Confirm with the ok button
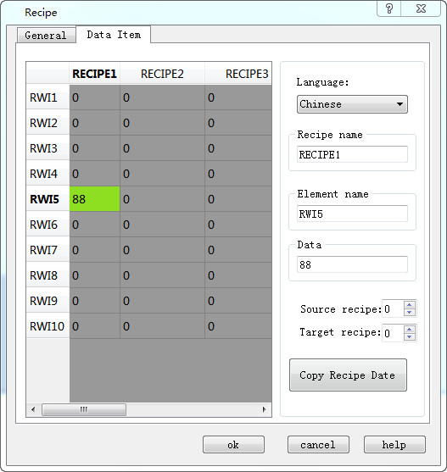 [233, 444]
